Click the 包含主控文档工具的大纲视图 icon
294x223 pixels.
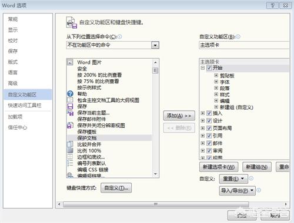pyautogui.click(x=70, y=100)
